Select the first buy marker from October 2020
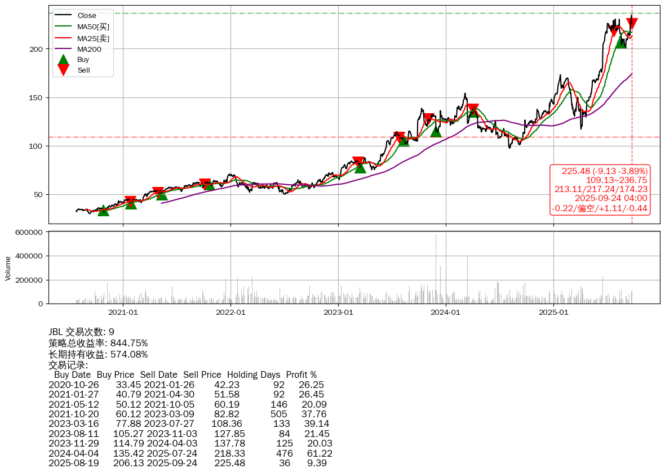Image resolution: width=665 pixels, height=473 pixels. (x=103, y=211)
